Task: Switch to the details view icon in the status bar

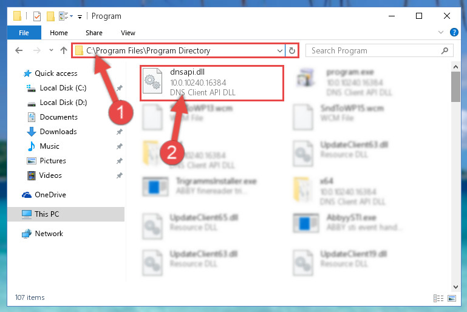Action: coord(438,298)
